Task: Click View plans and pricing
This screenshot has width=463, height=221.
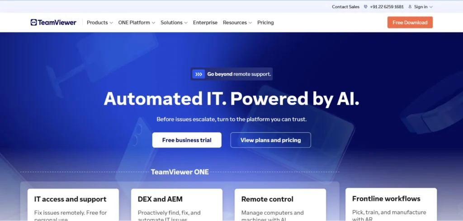Action: click(270, 140)
